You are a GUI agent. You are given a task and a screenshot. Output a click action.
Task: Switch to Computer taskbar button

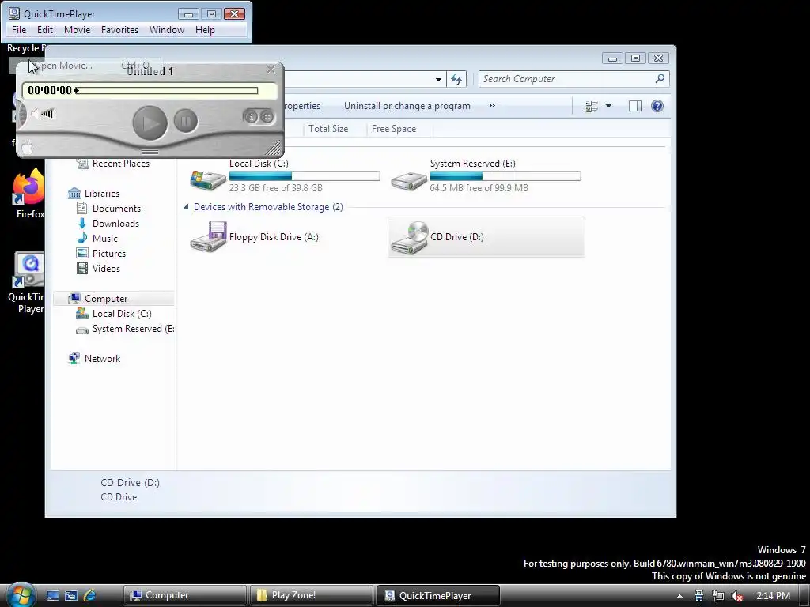[x=185, y=595]
